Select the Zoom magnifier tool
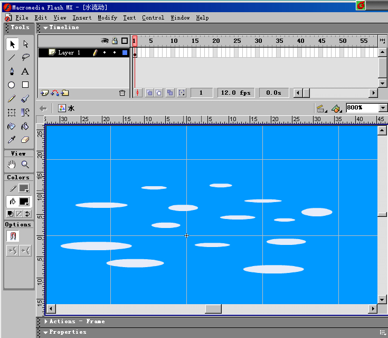Image resolution: width=388 pixels, height=338 pixels. pos(25,165)
